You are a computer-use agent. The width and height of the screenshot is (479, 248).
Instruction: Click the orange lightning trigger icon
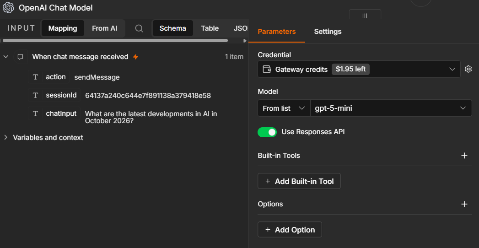pos(135,57)
